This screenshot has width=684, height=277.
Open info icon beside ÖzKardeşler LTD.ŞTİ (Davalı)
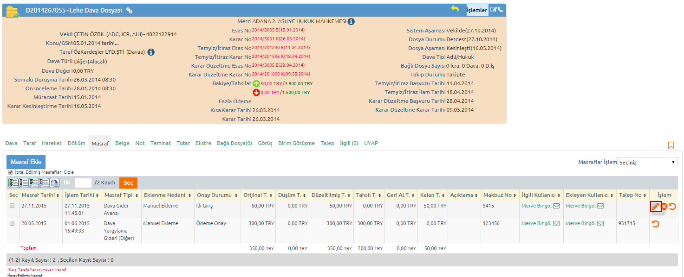point(151,52)
